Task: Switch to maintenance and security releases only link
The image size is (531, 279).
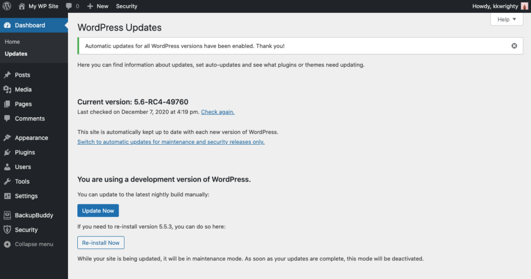Action: (171, 142)
